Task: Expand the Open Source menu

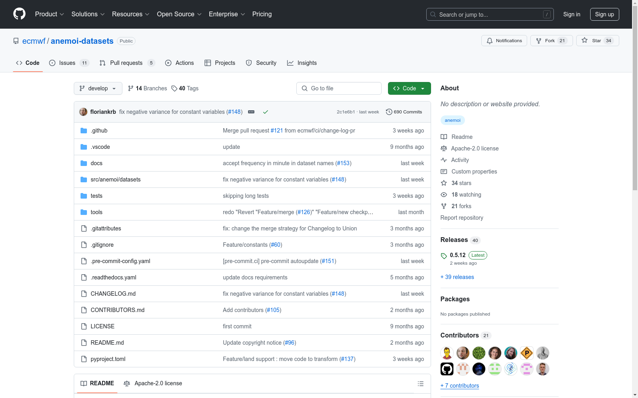Action: (x=179, y=14)
